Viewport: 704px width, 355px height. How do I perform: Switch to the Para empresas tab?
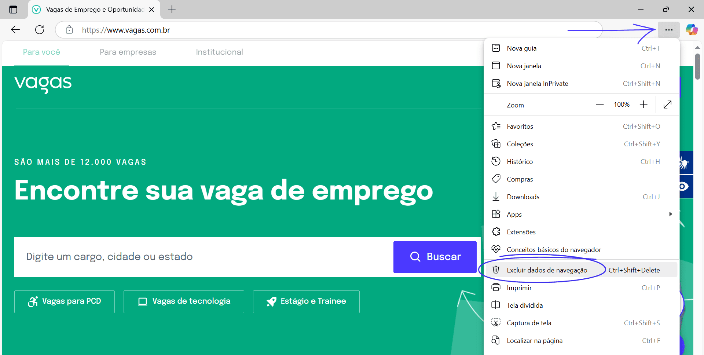click(x=128, y=52)
